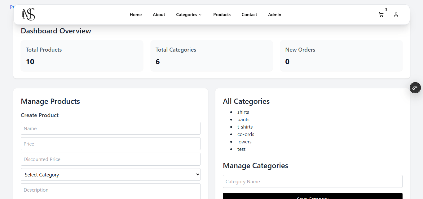Click the Dashboard Overview heading

pos(56,31)
